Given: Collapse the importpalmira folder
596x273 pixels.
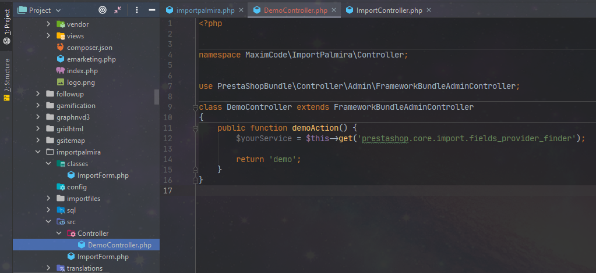Looking at the screenshot, I should click(38, 152).
